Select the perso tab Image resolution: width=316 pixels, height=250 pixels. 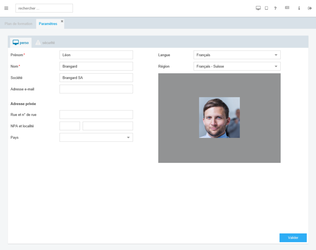click(x=20, y=43)
